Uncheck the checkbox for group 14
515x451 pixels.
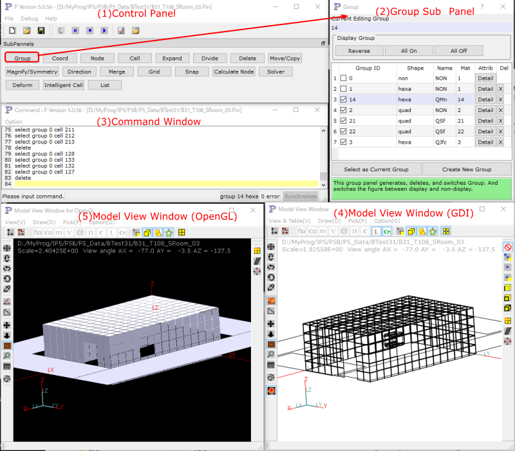[x=343, y=99]
